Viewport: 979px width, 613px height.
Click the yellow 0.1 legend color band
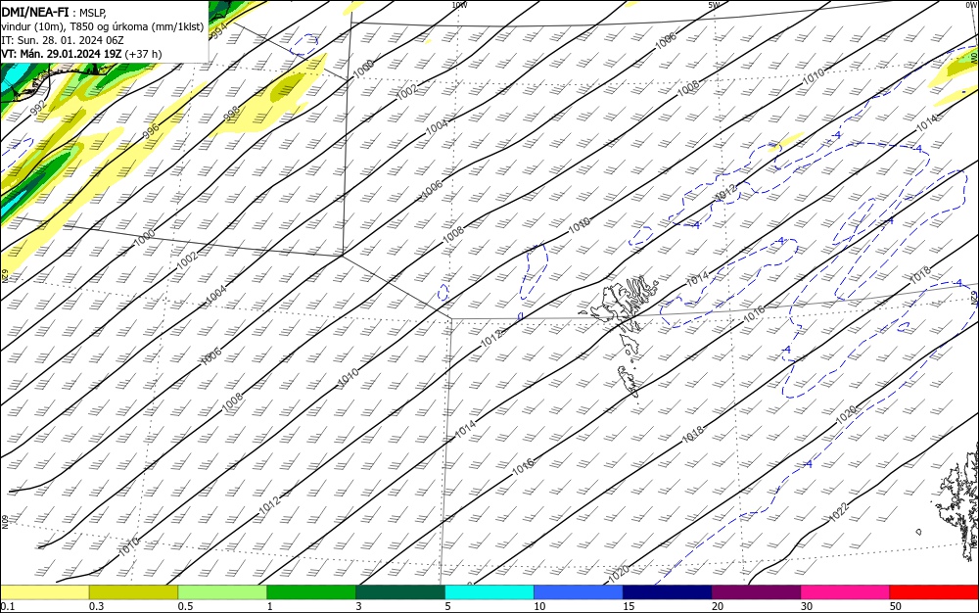pos(45,592)
